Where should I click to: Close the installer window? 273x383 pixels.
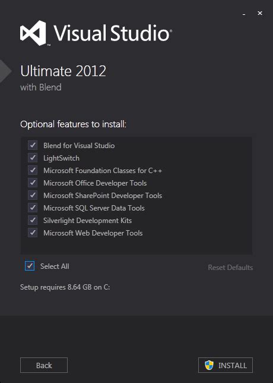pos(260,13)
